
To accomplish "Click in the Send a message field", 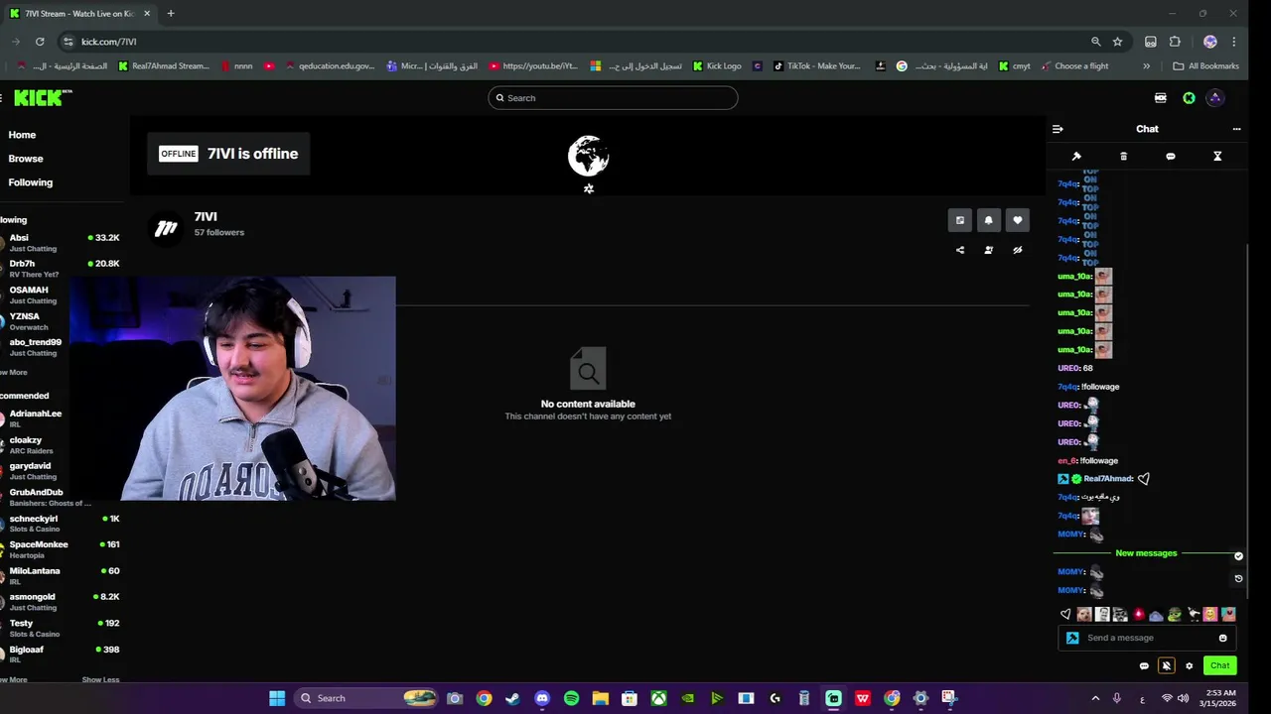I will click(x=1147, y=638).
